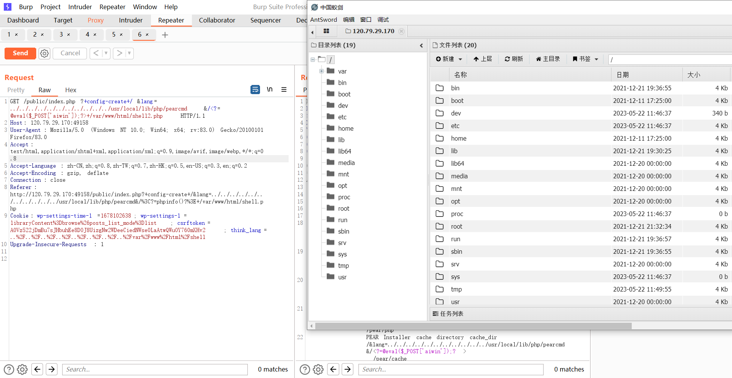
Task: Collapse the root / tree node
Action: tap(313, 60)
